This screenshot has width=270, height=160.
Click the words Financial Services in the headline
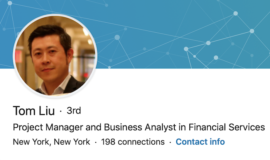coord(227,127)
